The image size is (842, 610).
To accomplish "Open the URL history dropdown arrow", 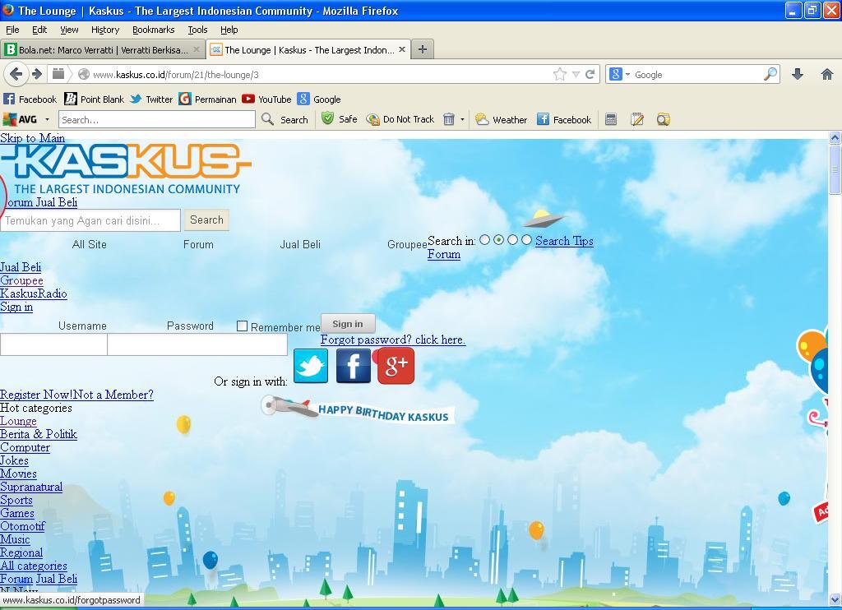I will tap(576, 74).
